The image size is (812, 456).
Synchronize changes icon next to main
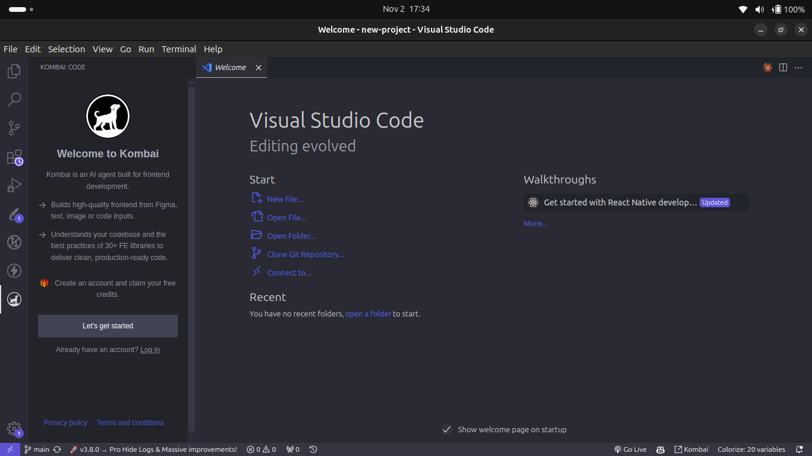coord(57,449)
